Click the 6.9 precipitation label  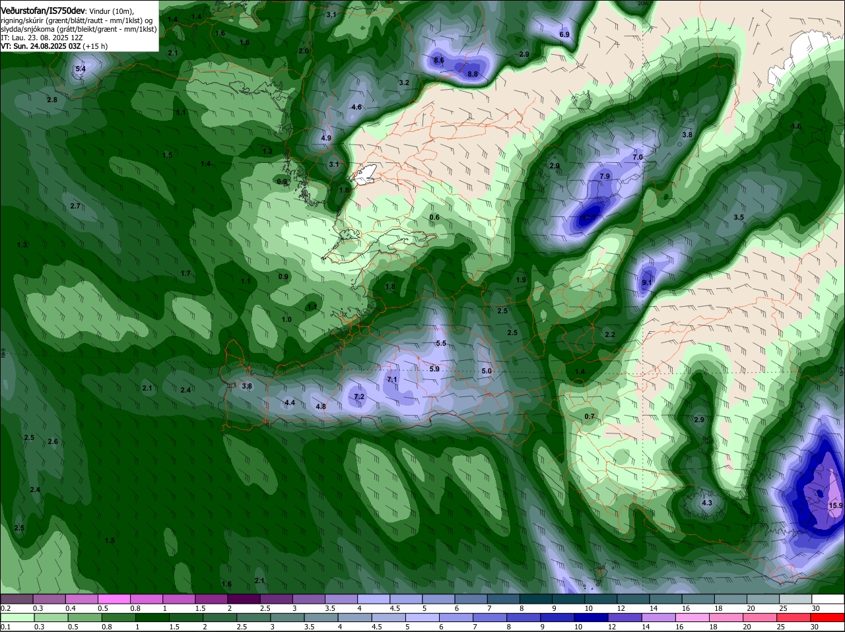564,34
